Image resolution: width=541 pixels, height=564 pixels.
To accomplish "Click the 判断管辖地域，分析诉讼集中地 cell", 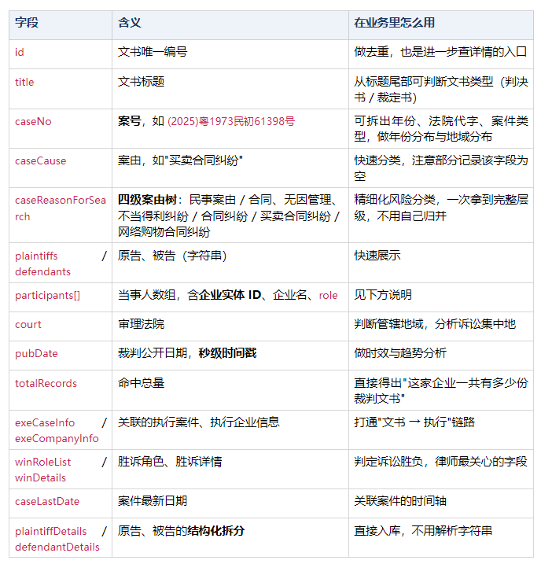I will click(x=440, y=326).
